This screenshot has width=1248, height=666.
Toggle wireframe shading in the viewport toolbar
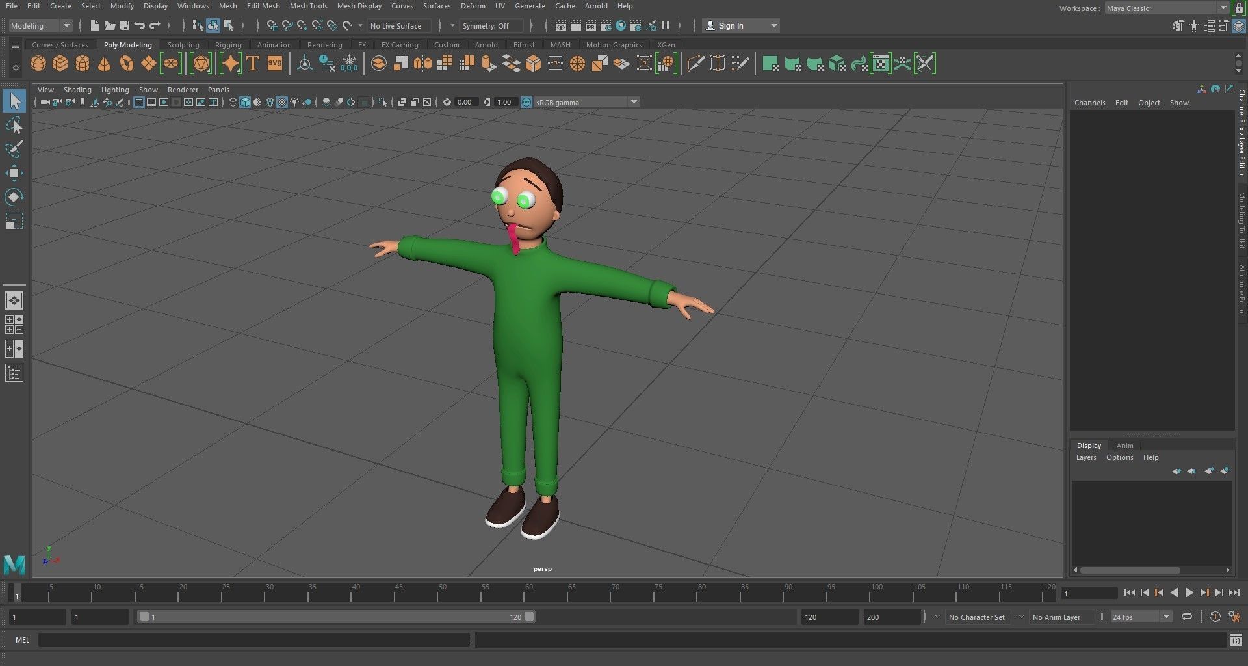coord(233,102)
